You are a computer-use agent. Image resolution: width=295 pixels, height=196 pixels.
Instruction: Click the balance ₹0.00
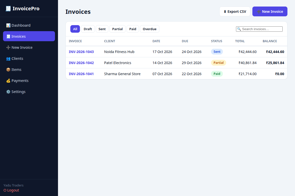[280, 74]
